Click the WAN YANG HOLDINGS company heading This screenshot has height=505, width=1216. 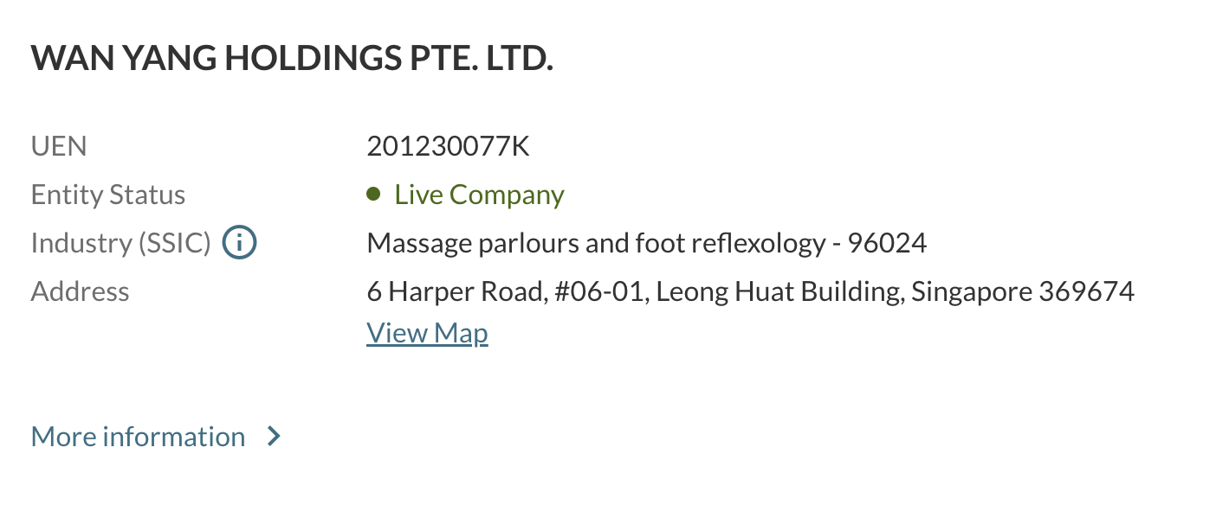tap(291, 58)
